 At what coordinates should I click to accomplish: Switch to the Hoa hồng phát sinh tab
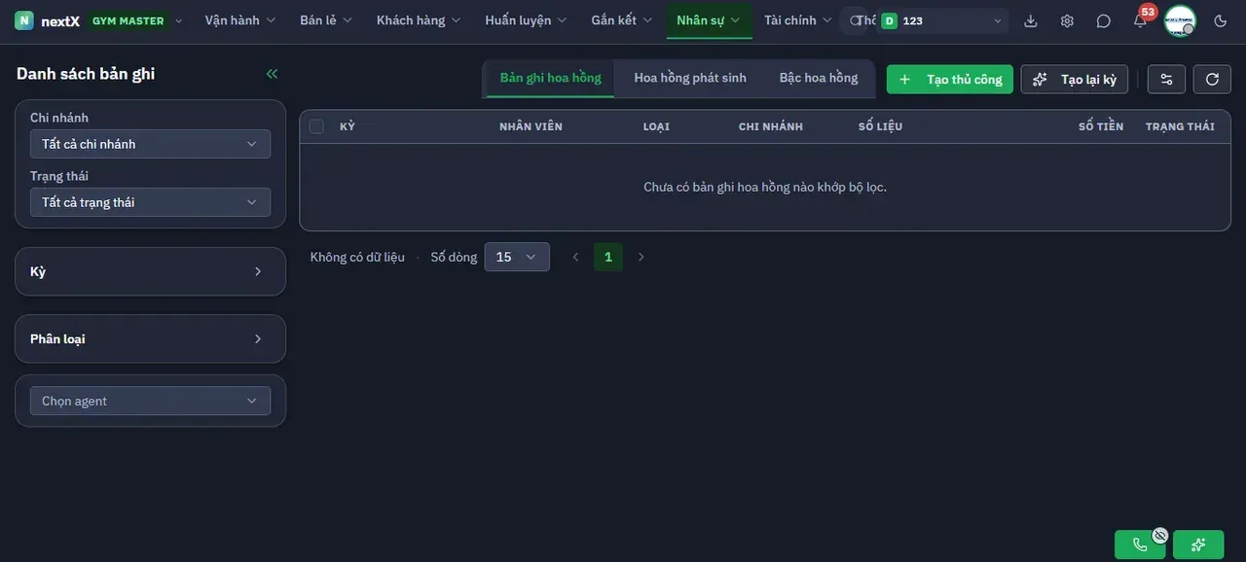tap(690, 78)
